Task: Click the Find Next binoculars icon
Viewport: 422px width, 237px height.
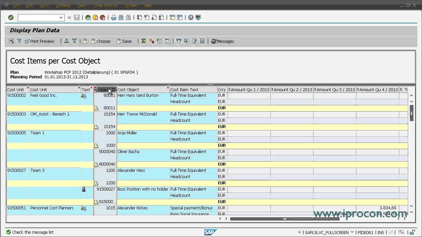Action: (128, 17)
